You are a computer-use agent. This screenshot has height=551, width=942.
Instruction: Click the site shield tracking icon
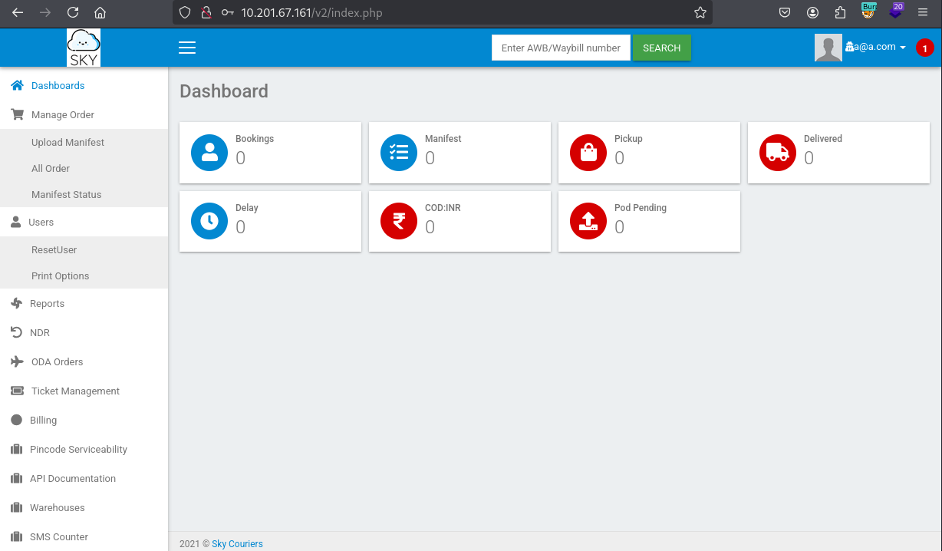[184, 12]
